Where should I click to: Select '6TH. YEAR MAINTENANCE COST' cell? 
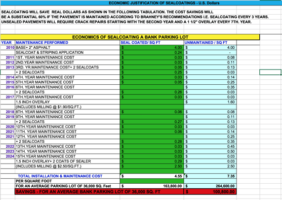coord(68,87)
